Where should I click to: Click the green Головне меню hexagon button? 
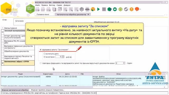30,9
